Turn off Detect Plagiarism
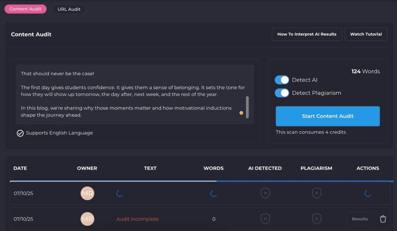 pos(282,93)
